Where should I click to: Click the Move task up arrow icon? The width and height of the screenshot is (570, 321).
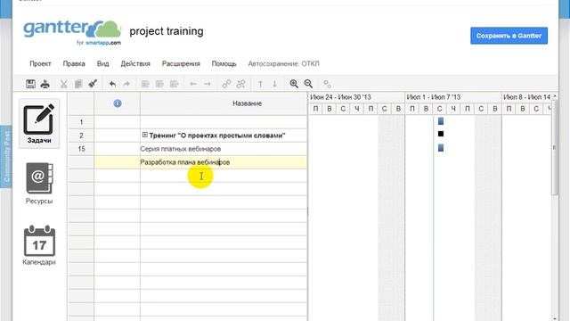[x=260, y=84]
